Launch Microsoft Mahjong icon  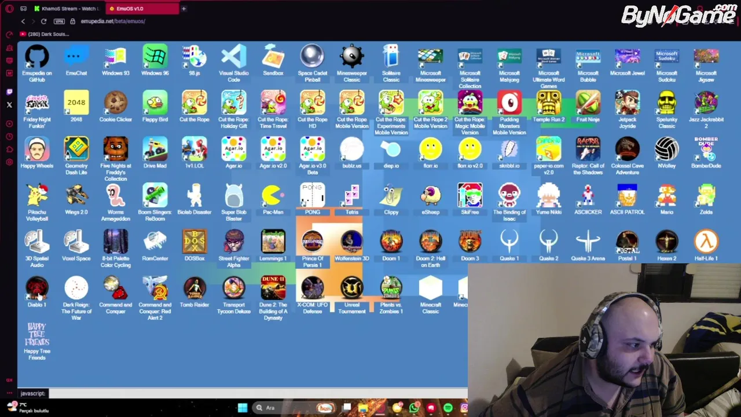(x=509, y=63)
